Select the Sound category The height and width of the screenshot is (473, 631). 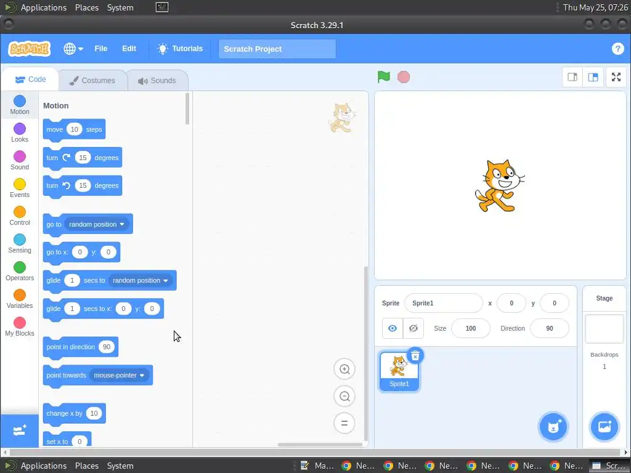click(x=19, y=161)
